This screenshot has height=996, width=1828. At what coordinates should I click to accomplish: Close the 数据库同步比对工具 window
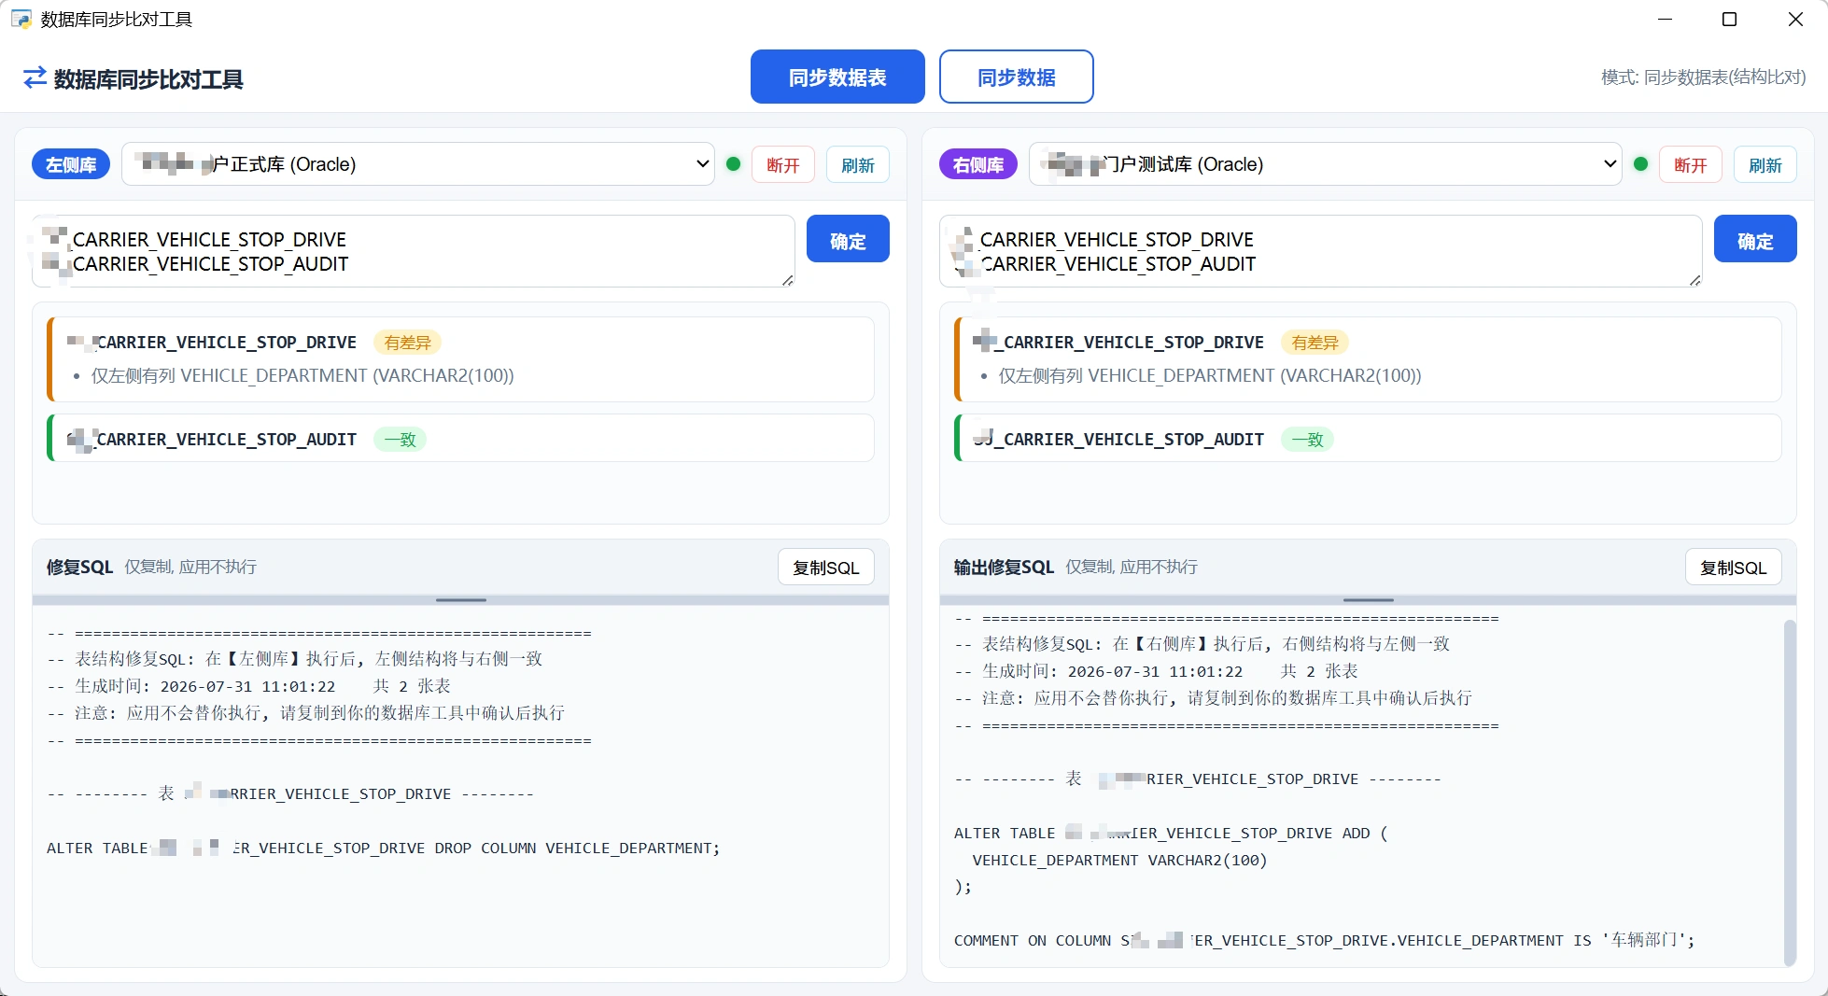[1794, 19]
